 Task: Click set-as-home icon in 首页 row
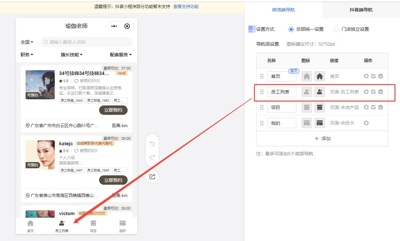pos(366,76)
